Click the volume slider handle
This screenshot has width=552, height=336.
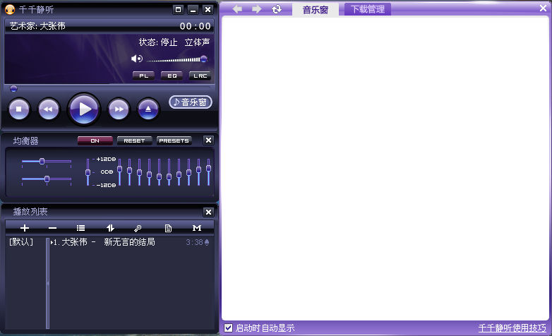204,59
